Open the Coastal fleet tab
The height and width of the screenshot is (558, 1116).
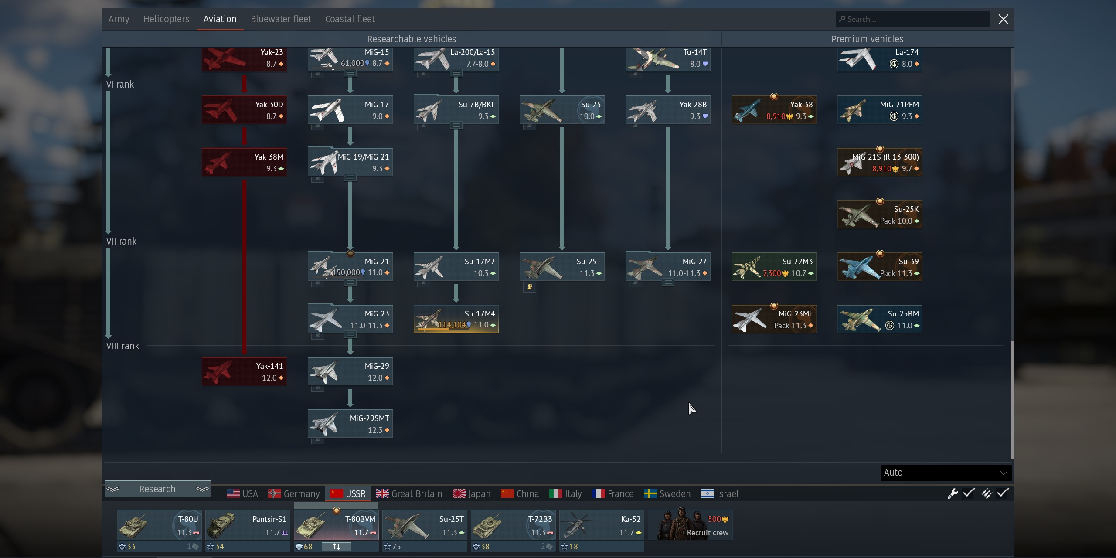tap(350, 19)
